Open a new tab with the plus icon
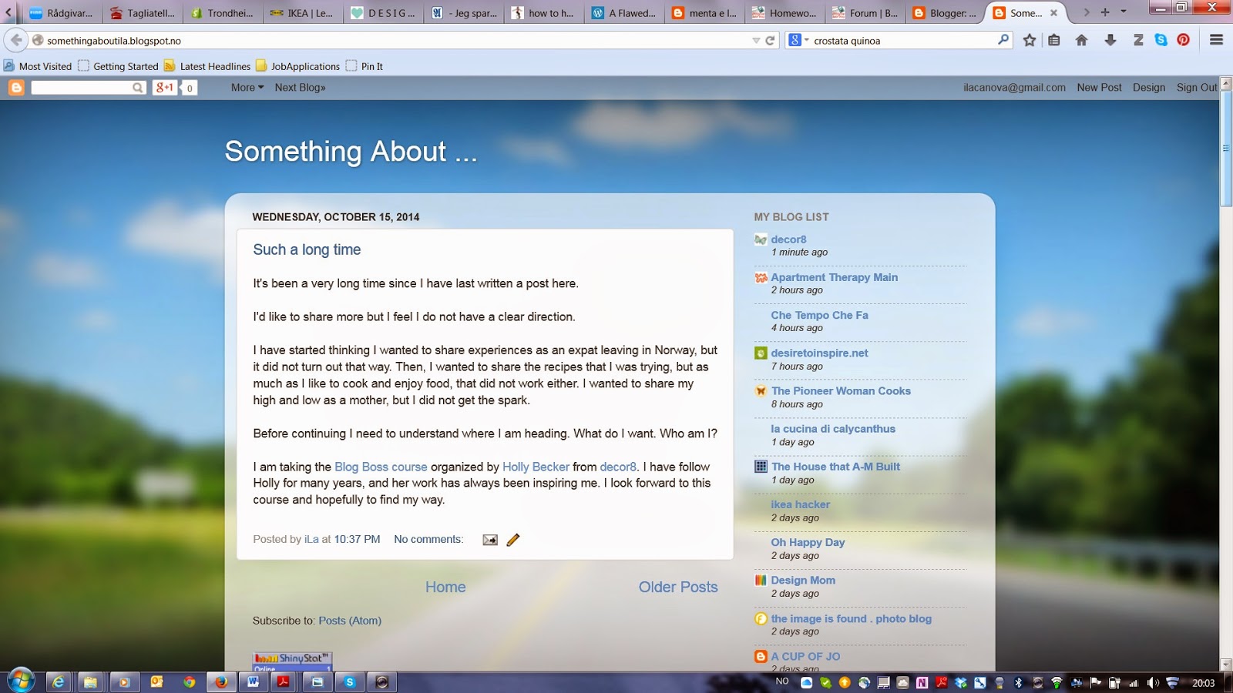This screenshot has width=1233, height=693. pos(1105,12)
